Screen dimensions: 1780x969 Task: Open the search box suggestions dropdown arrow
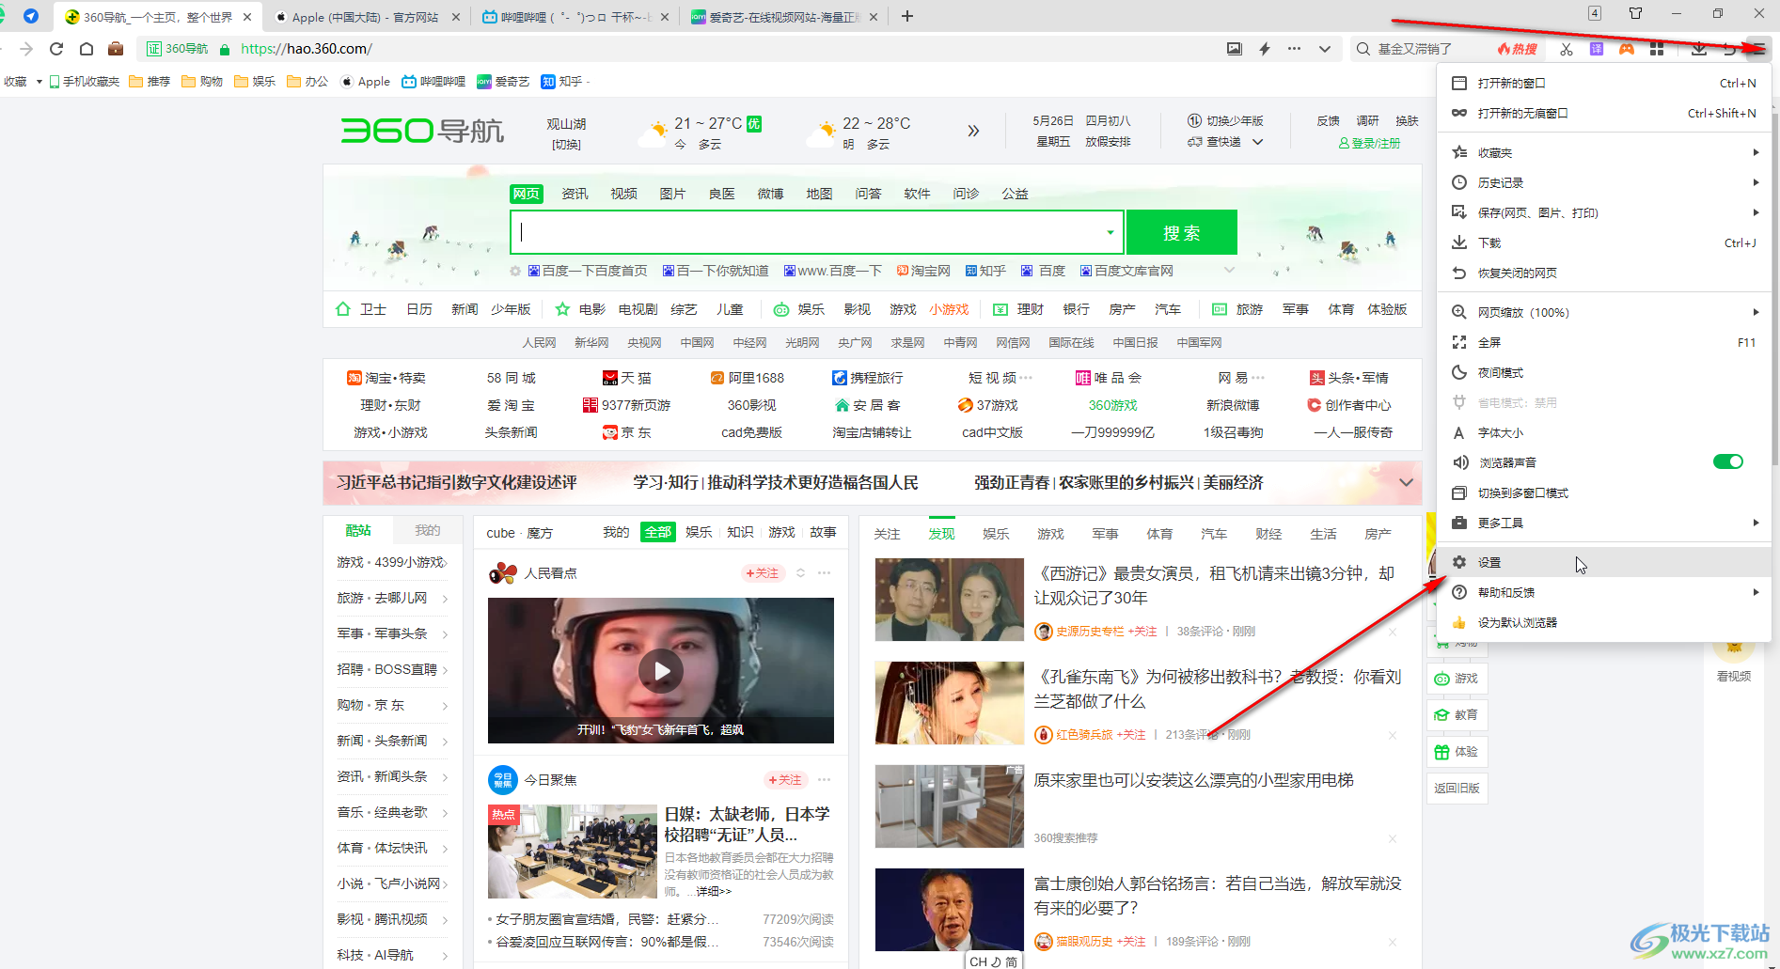[x=1111, y=232]
